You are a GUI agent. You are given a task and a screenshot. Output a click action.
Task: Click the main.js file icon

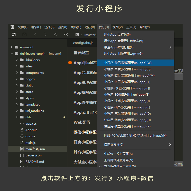click(22, 142)
